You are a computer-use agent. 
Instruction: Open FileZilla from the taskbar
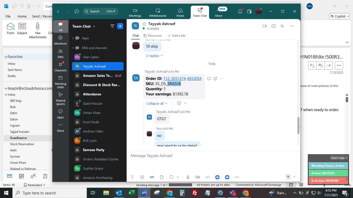tap(195, 193)
